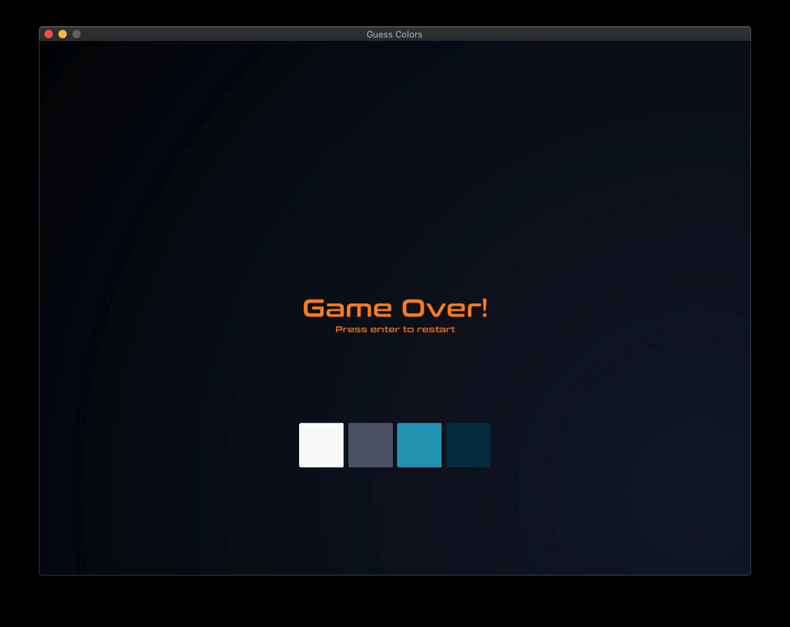The width and height of the screenshot is (790, 627).
Task: Click the restart prompt below the title
Action: (x=395, y=329)
